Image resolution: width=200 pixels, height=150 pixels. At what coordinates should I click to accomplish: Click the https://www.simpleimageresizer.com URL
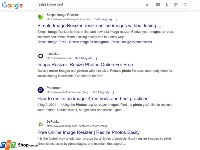click(69, 19)
